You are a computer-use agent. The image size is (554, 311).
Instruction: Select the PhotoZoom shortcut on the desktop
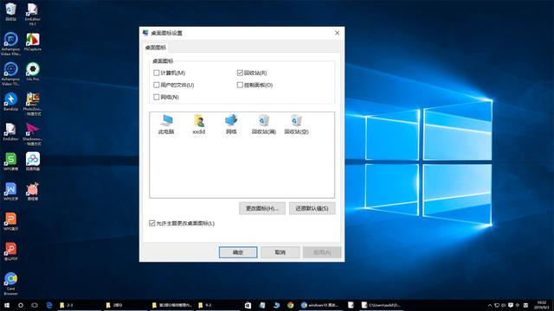pos(33,104)
